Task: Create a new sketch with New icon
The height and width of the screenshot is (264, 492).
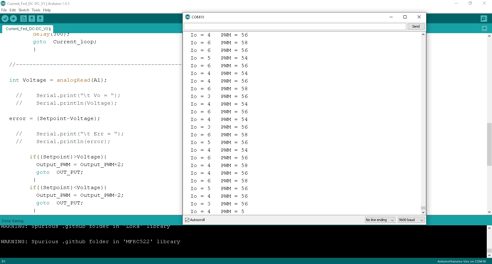Action: [x=23, y=19]
